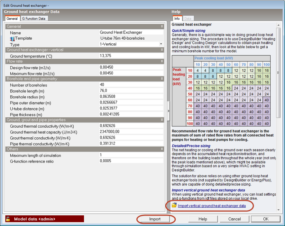Open Import vertical ground heat exchanger data link
The image size is (285, 226).
(212, 206)
